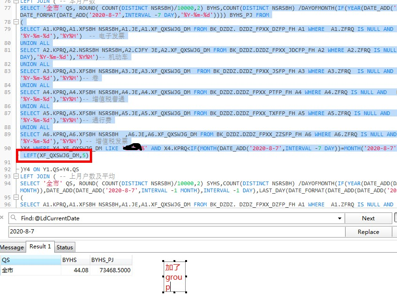
Task: Select the Result 1 tab
Action: [40, 247]
